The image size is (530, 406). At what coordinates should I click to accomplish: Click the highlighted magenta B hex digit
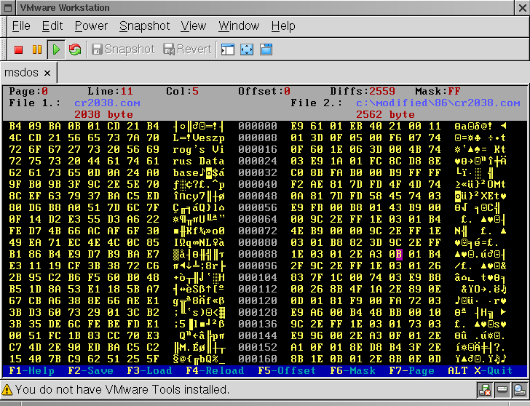point(398,254)
